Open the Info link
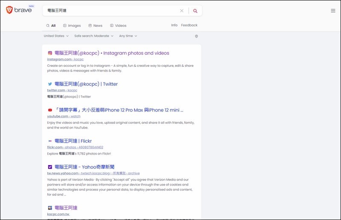 [x=174, y=25]
